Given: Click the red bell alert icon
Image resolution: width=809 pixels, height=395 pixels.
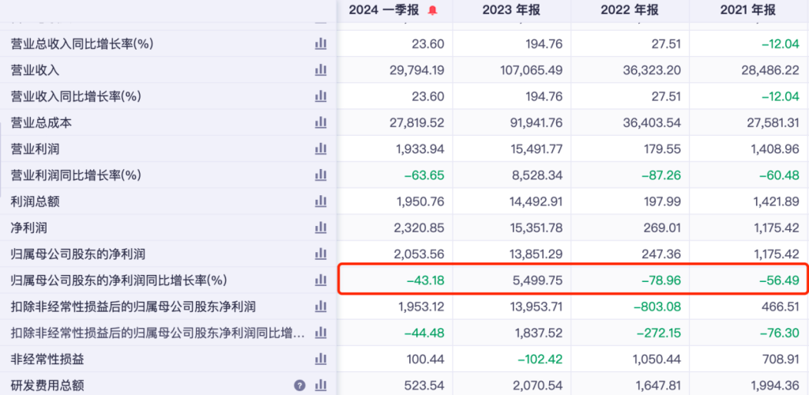Looking at the screenshot, I should (x=432, y=11).
